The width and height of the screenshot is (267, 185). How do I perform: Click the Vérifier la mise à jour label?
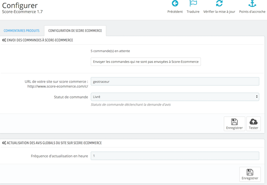tap(219, 11)
